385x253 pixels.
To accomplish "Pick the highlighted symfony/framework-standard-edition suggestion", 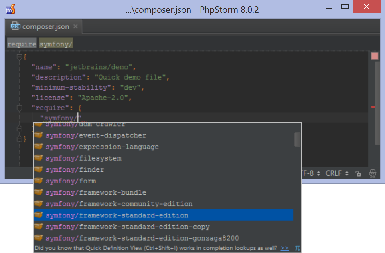I will (x=164, y=215).
